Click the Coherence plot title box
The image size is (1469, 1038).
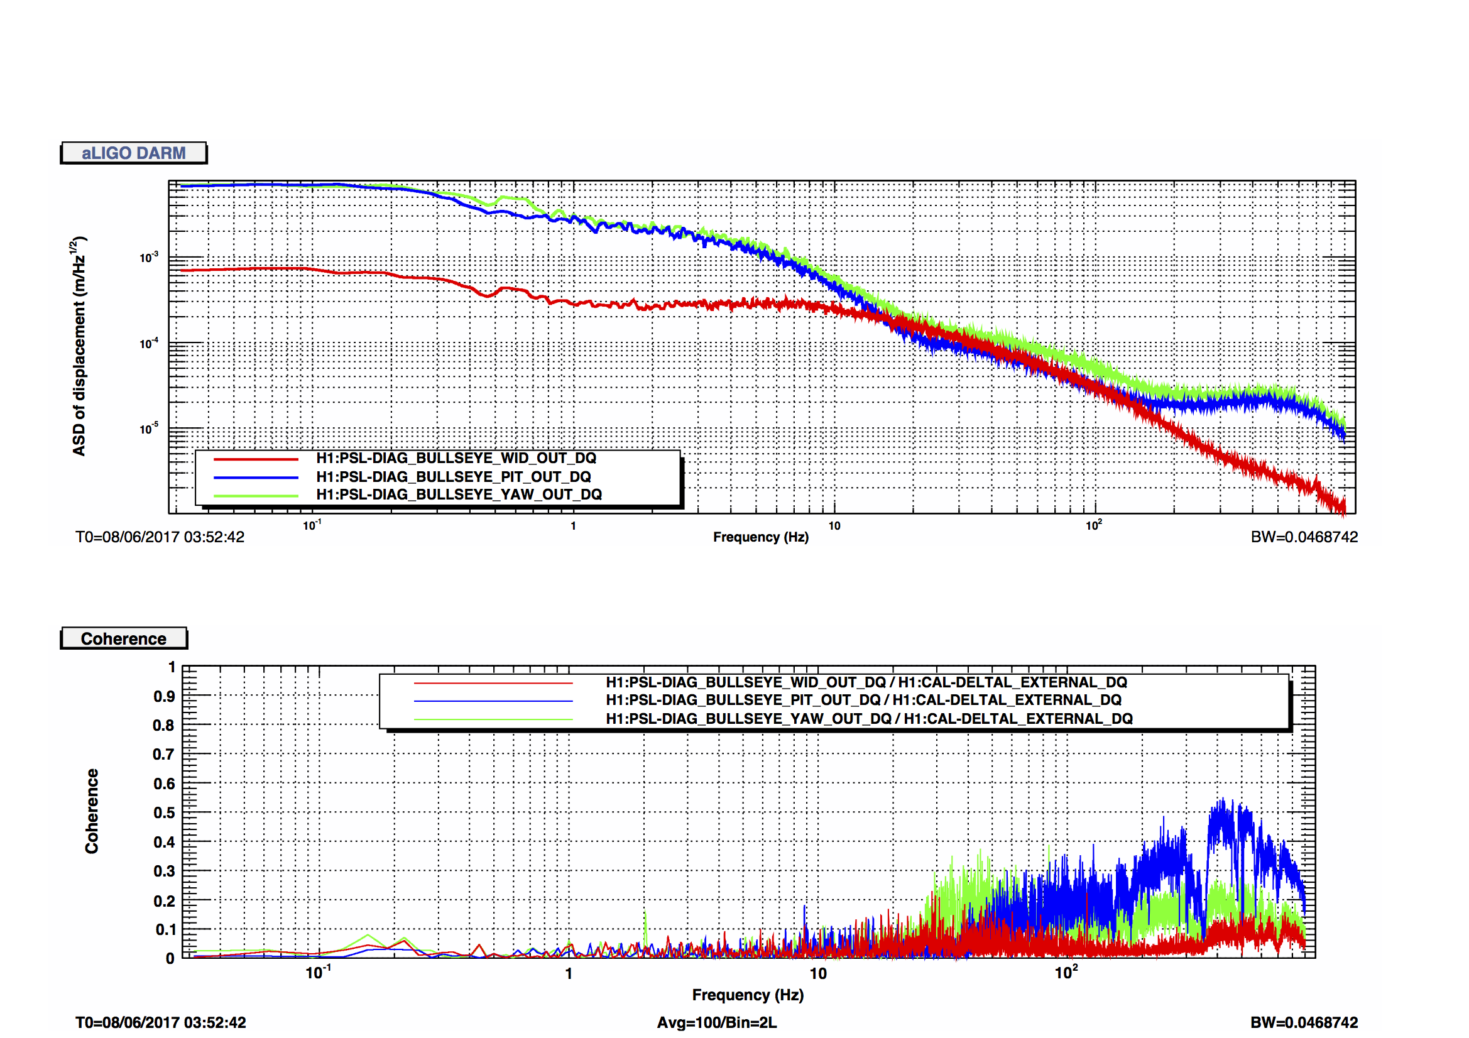124,638
